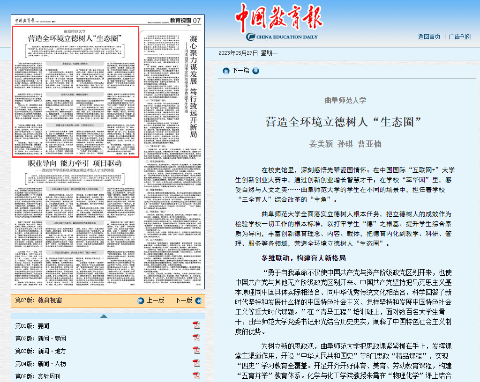480x382 pixels.
Task: Click the next article arrow icon
Action: tap(255, 71)
